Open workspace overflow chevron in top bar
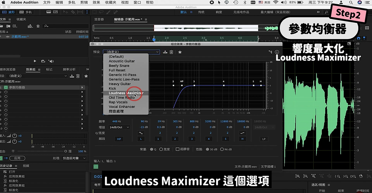Viewport: 372px width, 193px height. pos(318,12)
